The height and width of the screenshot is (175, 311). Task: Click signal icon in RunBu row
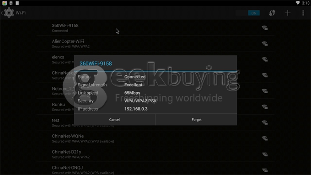coord(265,106)
